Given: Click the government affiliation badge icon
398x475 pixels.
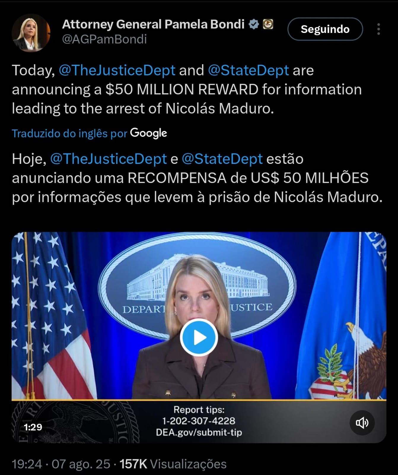Looking at the screenshot, I should pos(268,24).
